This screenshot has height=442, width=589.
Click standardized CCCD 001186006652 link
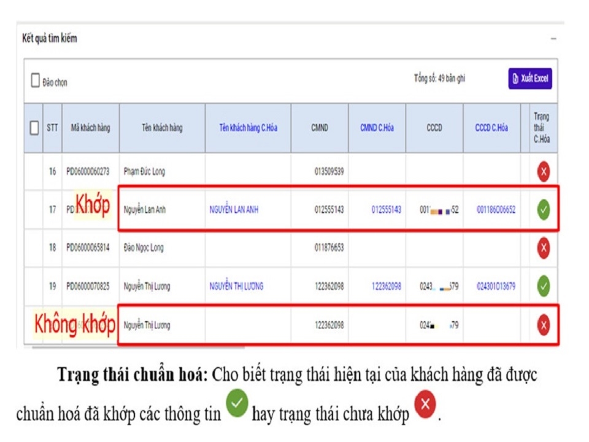point(496,210)
